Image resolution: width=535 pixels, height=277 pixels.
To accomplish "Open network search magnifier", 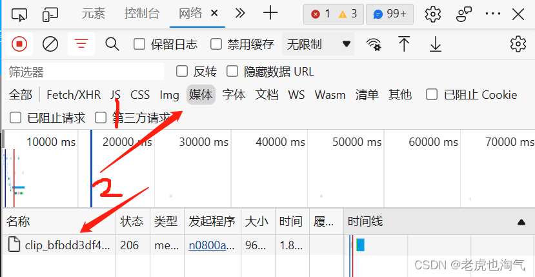I will (112, 44).
